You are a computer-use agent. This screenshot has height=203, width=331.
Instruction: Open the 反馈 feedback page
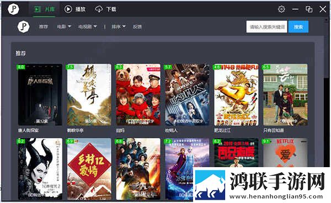(137, 26)
